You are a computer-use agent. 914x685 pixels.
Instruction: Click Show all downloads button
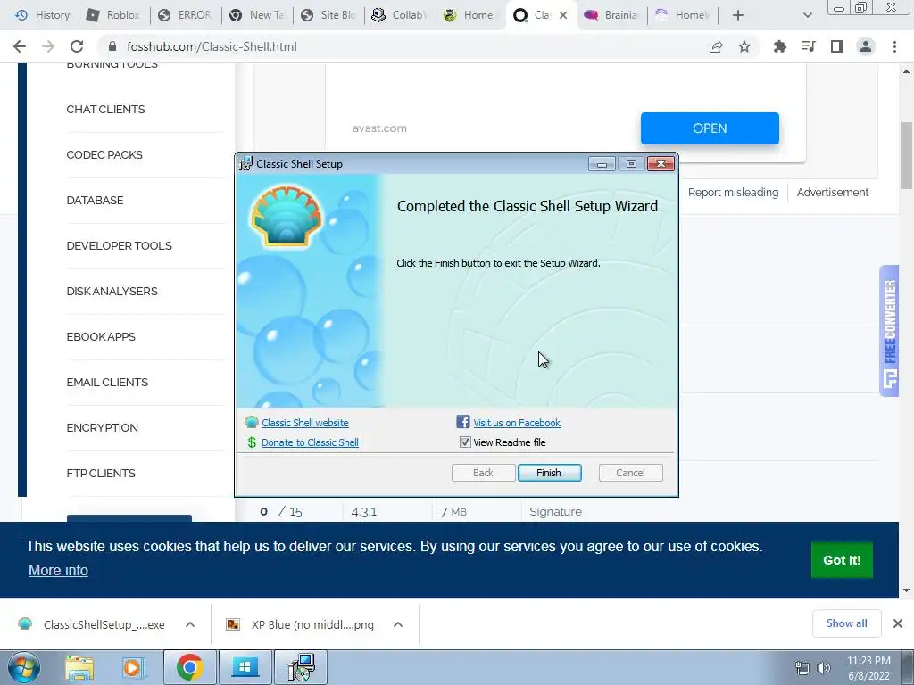pos(846,623)
